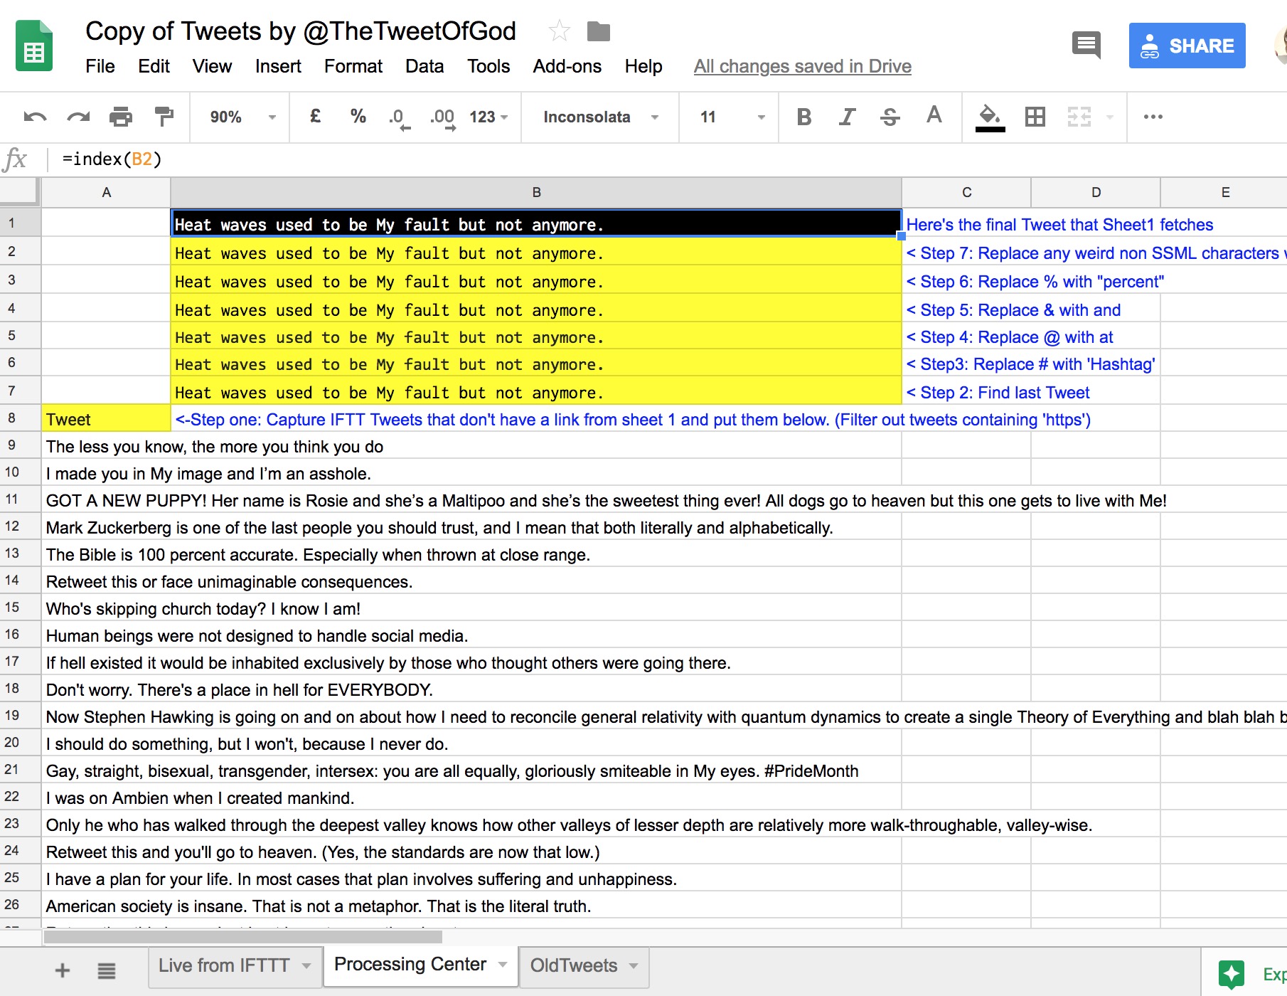Redo the last action

tap(78, 117)
